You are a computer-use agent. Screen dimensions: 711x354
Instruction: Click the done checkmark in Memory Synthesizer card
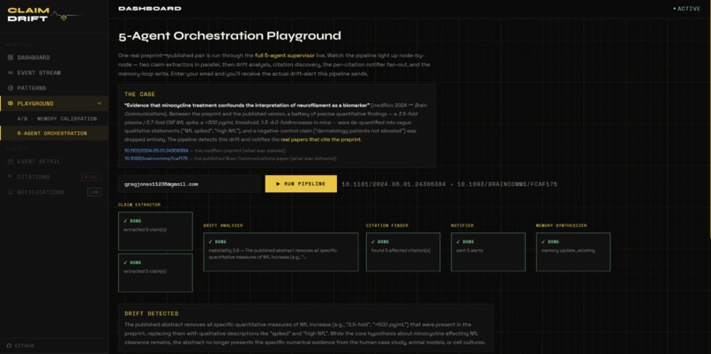click(543, 242)
